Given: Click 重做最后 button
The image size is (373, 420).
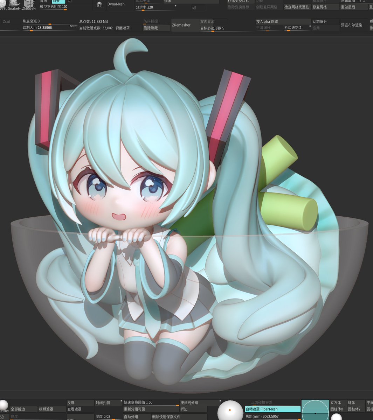Looking at the screenshot, I should 354,7.
